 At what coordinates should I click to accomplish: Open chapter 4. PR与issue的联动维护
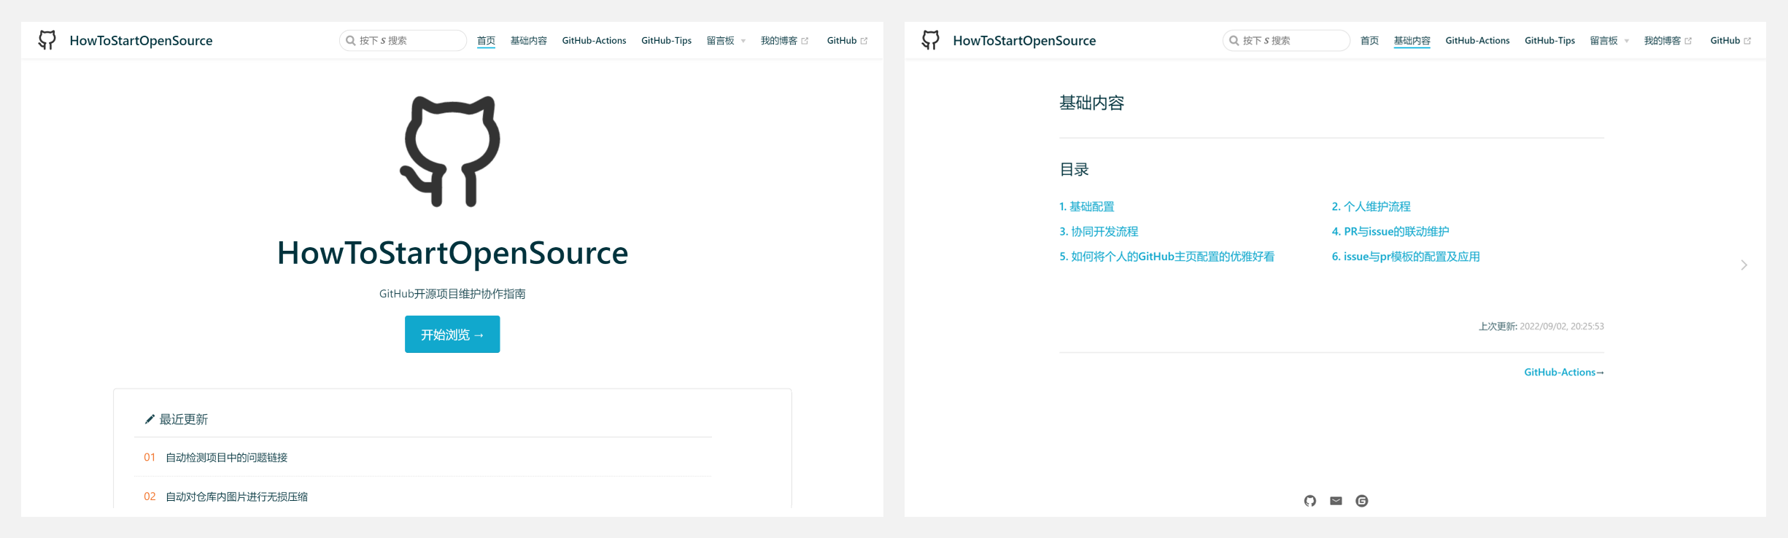(1390, 231)
